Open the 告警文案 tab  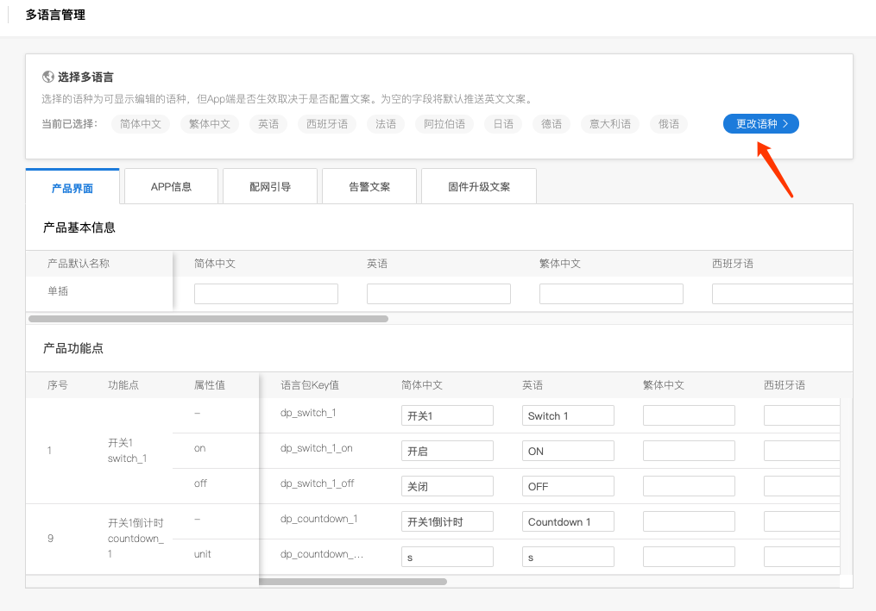[x=369, y=187]
